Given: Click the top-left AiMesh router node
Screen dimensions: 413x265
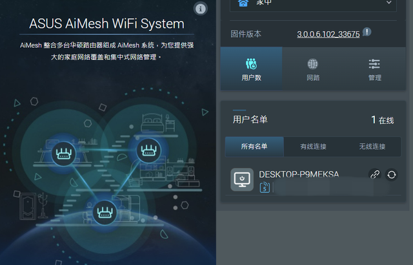Looking at the screenshot, I should (x=63, y=154).
